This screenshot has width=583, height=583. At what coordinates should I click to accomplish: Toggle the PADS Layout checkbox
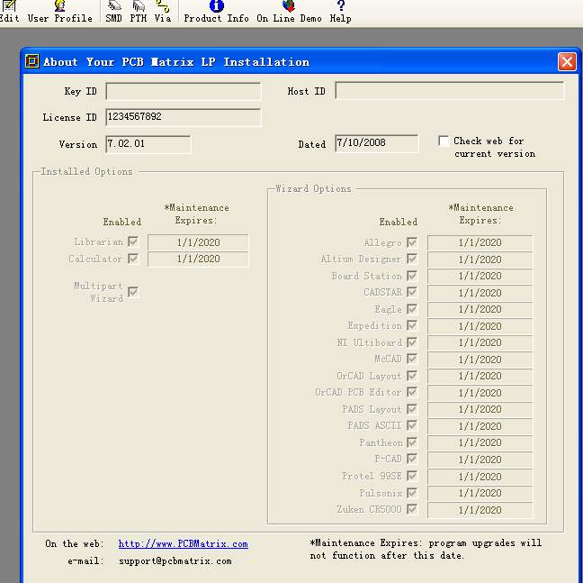click(x=411, y=409)
